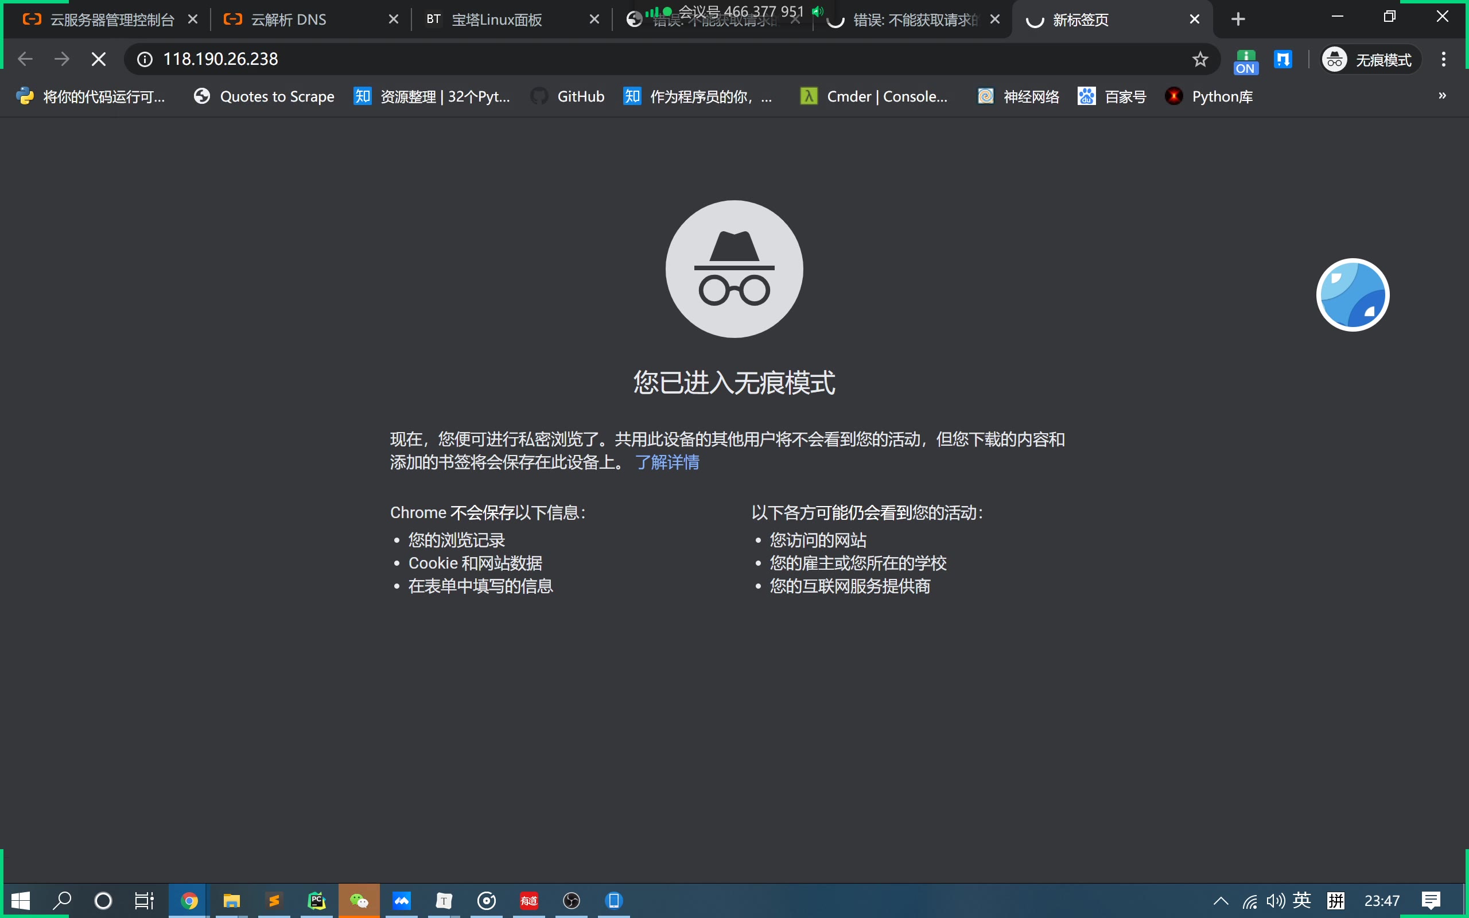Toggle 拼 pinyin input mode
Screen dimensions: 1469x918
pyautogui.click(x=1336, y=901)
